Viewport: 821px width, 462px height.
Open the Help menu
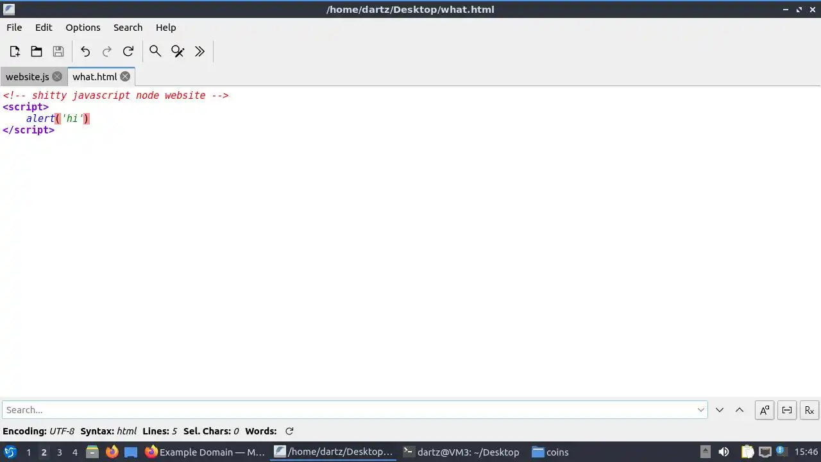click(165, 28)
